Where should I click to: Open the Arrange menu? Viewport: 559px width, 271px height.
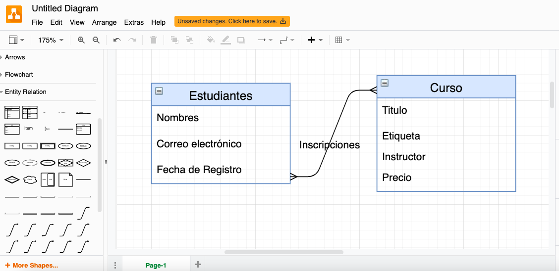(104, 22)
